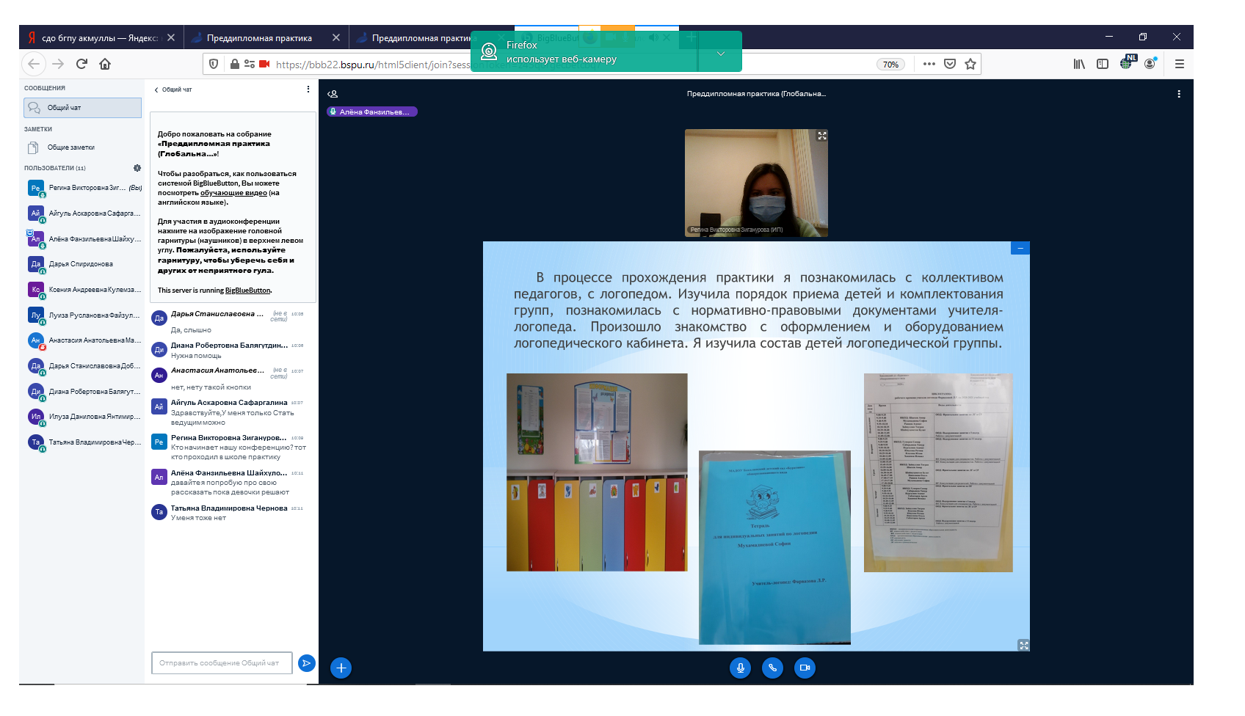Toggle webcam sharing with the camera button
1245x716 pixels.
tap(805, 668)
